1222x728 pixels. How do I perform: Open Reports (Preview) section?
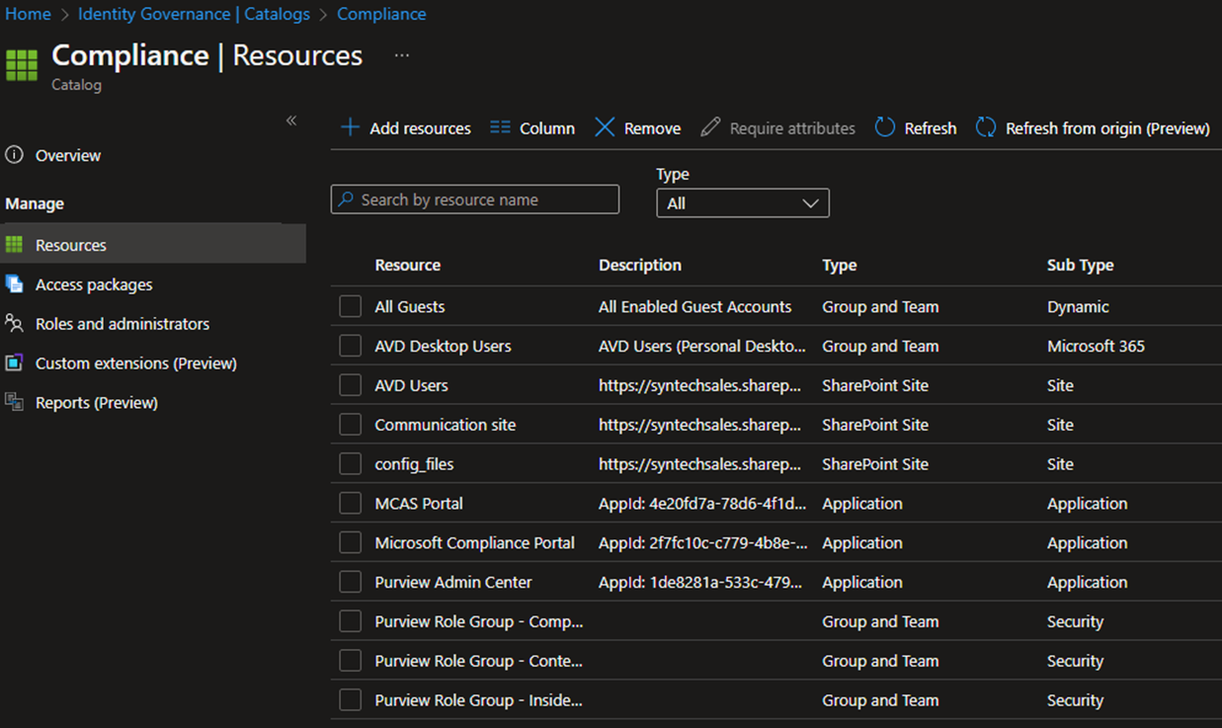[97, 403]
